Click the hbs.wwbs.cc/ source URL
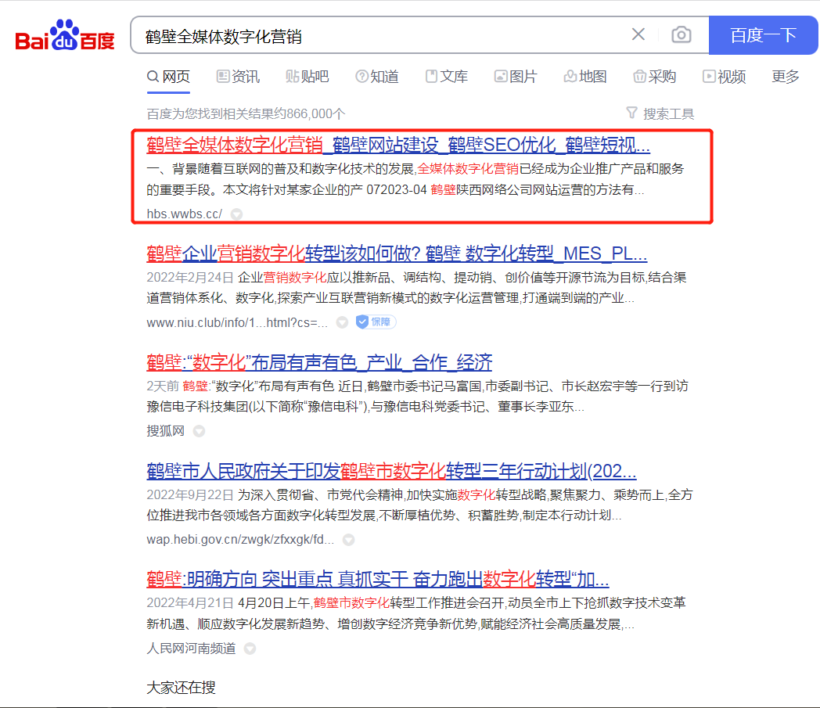Image resolution: width=820 pixels, height=708 pixels. (x=184, y=214)
